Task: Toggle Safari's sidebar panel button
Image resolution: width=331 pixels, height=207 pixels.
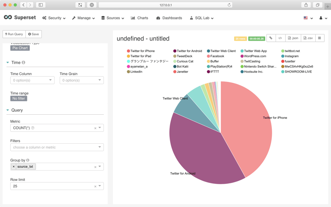Action: pos(41,5)
